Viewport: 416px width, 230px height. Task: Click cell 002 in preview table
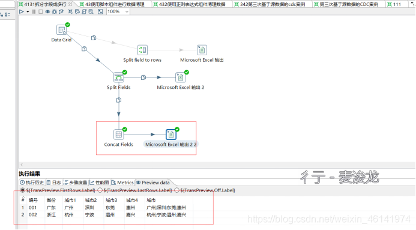click(x=32, y=214)
